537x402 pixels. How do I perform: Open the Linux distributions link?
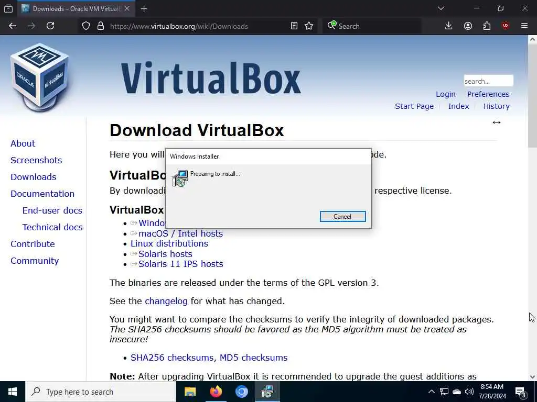point(169,243)
